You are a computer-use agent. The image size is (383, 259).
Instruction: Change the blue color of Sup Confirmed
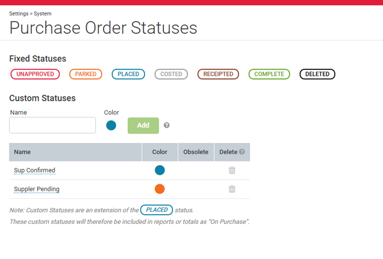(x=160, y=170)
